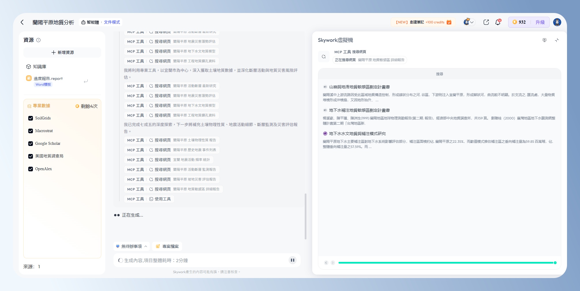The image size is (580, 291).
Task: Switch to 文件模式 tab
Action: tap(112, 22)
